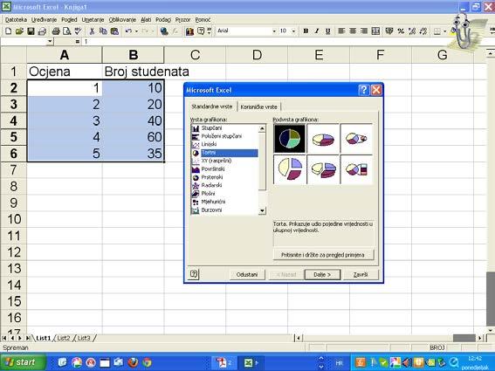This screenshot has height=371, width=495.
Task: Expand more toolbar buttons chevron
Action: point(209,31)
